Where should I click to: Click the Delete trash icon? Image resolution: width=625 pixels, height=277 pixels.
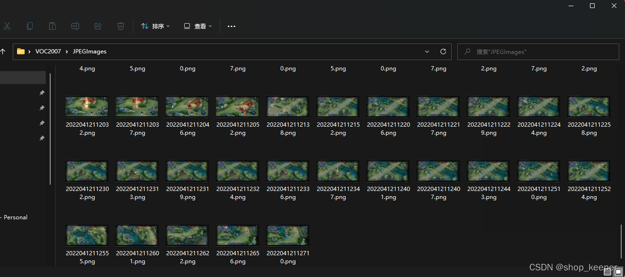(121, 26)
